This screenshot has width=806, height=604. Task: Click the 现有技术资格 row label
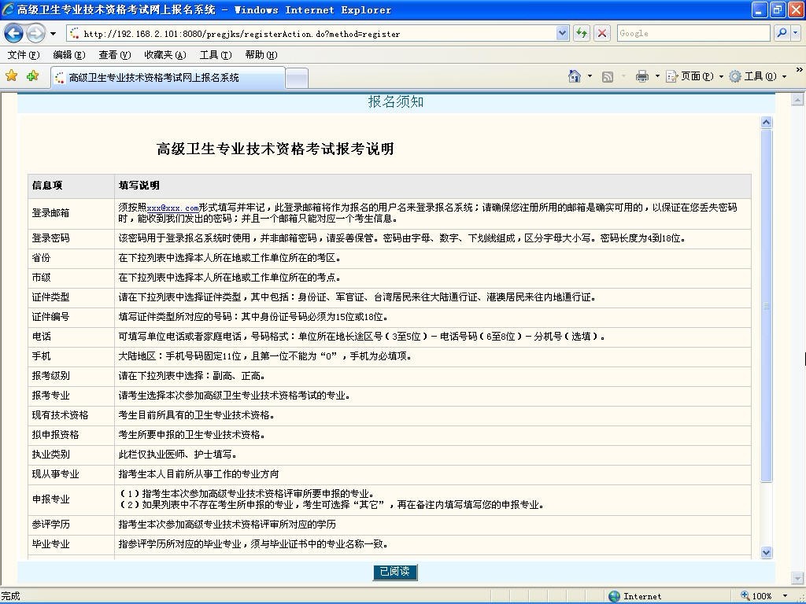(x=60, y=415)
